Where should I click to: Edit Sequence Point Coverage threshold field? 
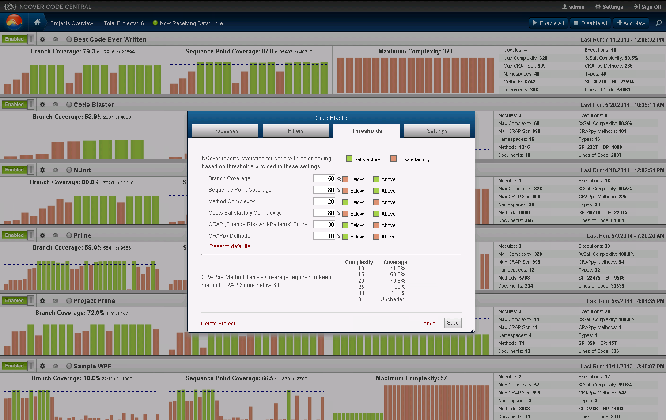coord(324,190)
